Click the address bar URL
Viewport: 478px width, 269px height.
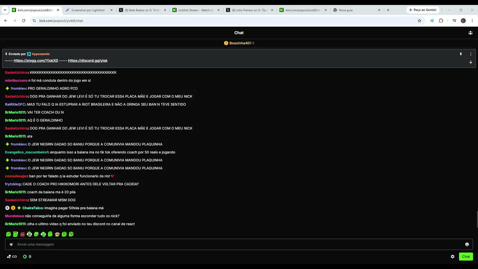pyautogui.click(x=61, y=21)
